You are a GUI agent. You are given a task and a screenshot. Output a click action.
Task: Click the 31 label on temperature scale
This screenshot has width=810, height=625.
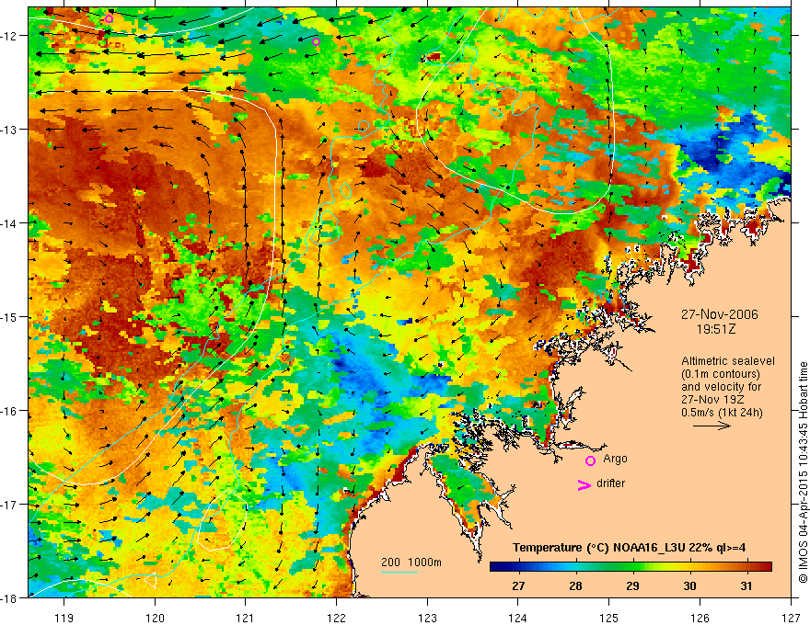746,585
